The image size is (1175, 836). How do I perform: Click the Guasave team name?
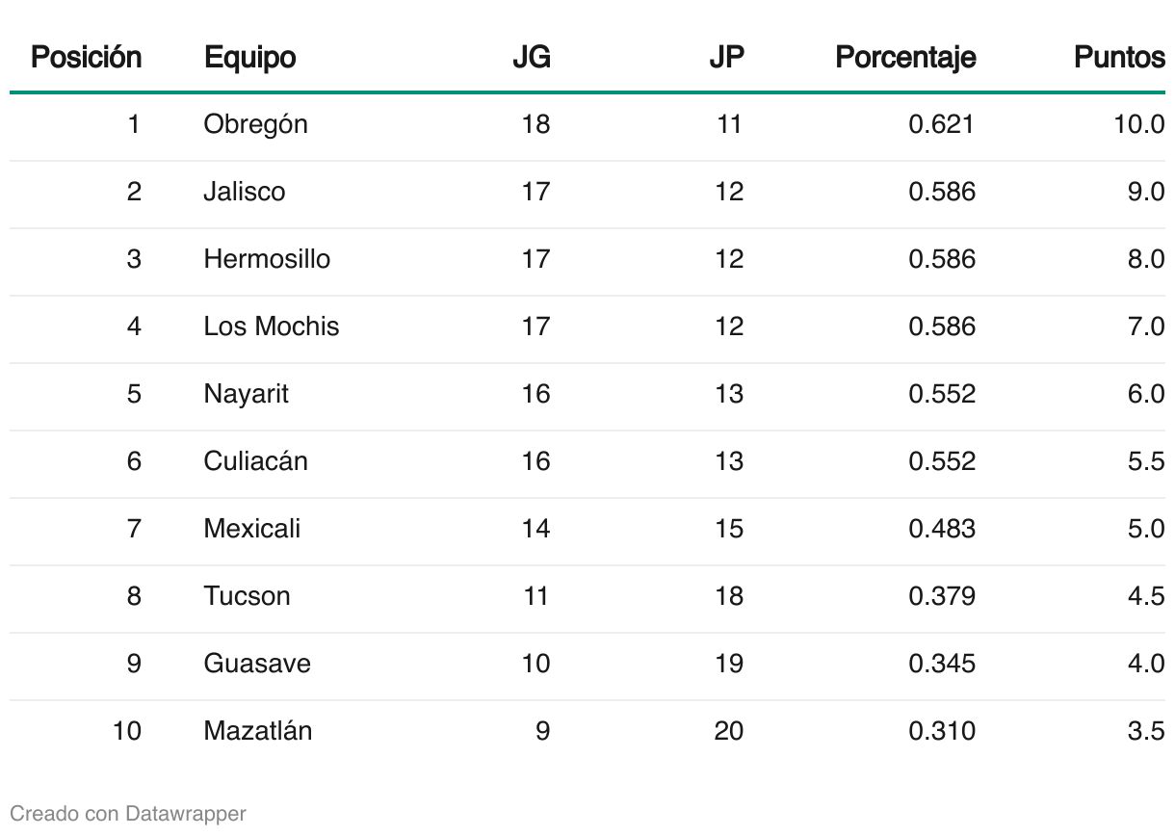tap(257, 664)
